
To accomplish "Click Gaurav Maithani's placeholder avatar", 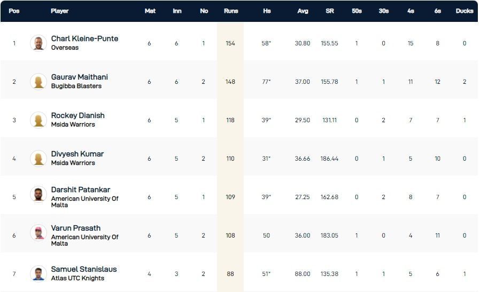I will coord(38,82).
